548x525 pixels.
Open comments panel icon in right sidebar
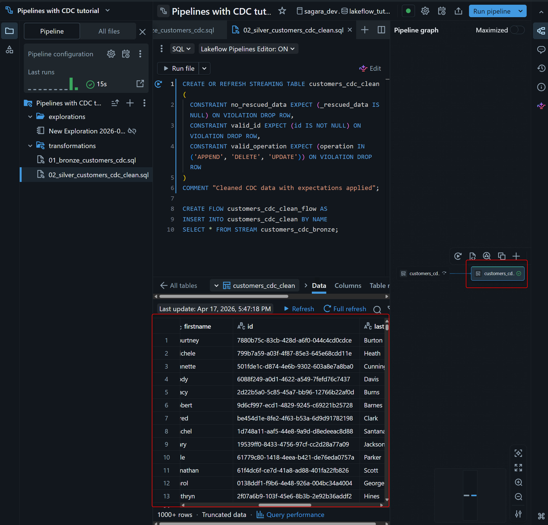[541, 50]
